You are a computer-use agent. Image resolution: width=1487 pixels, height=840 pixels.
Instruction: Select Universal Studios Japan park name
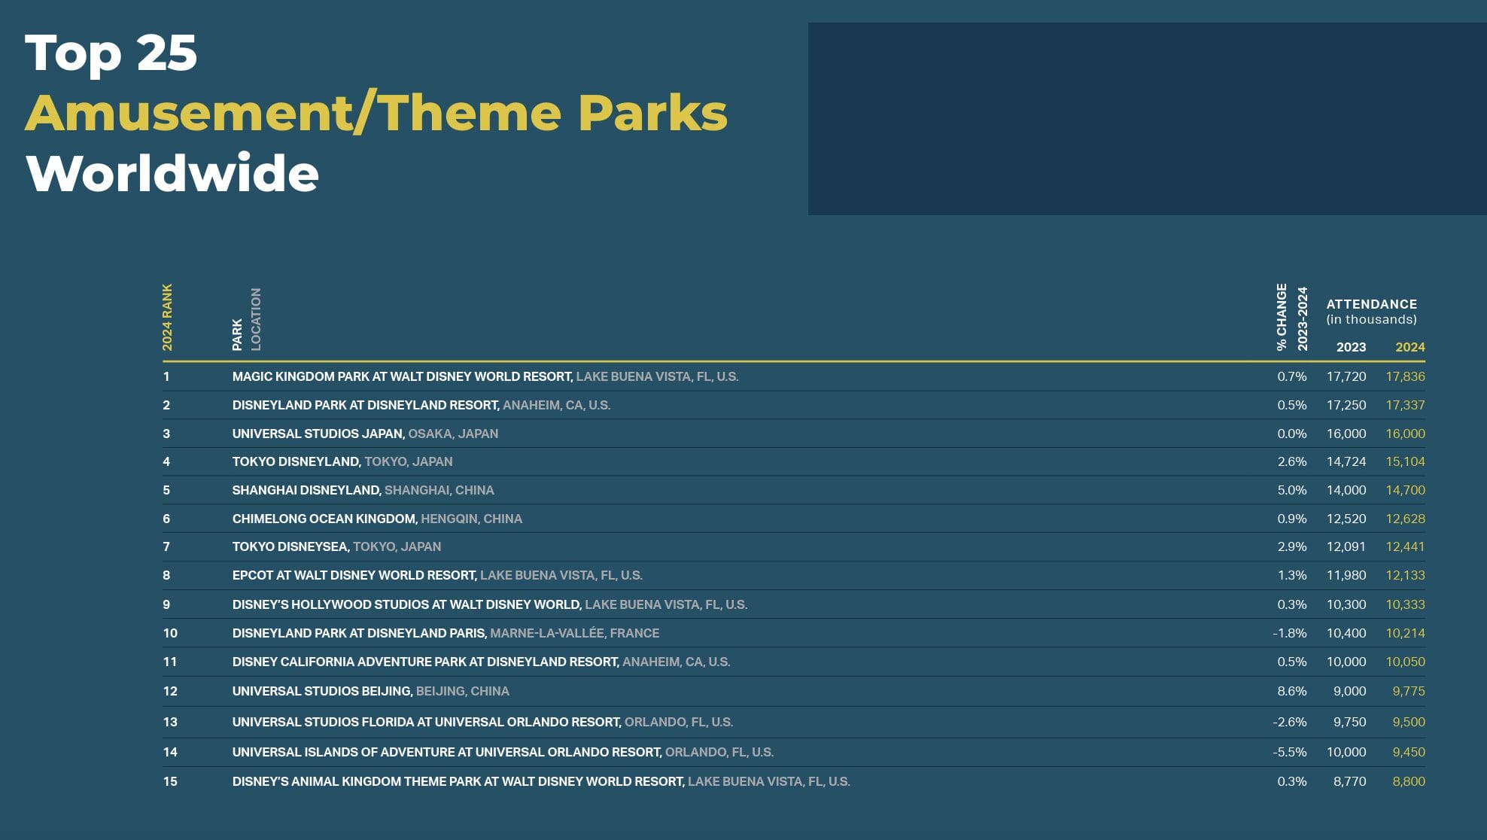(x=318, y=434)
